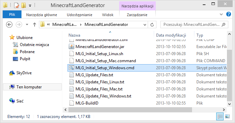This screenshot has width=235, height=123.
Task: Click the folder icon in the address bar
Action: 42,24
